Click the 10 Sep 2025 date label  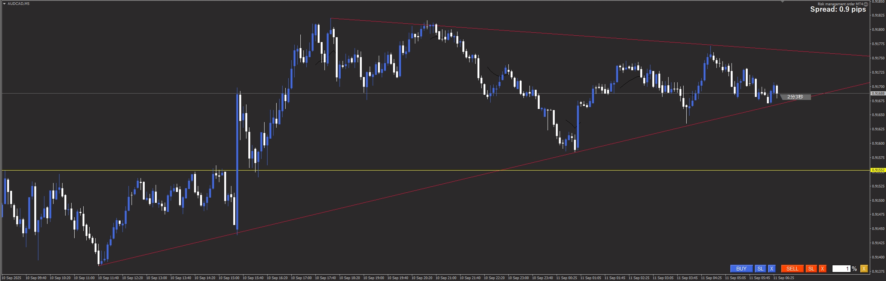click(11, 278)
